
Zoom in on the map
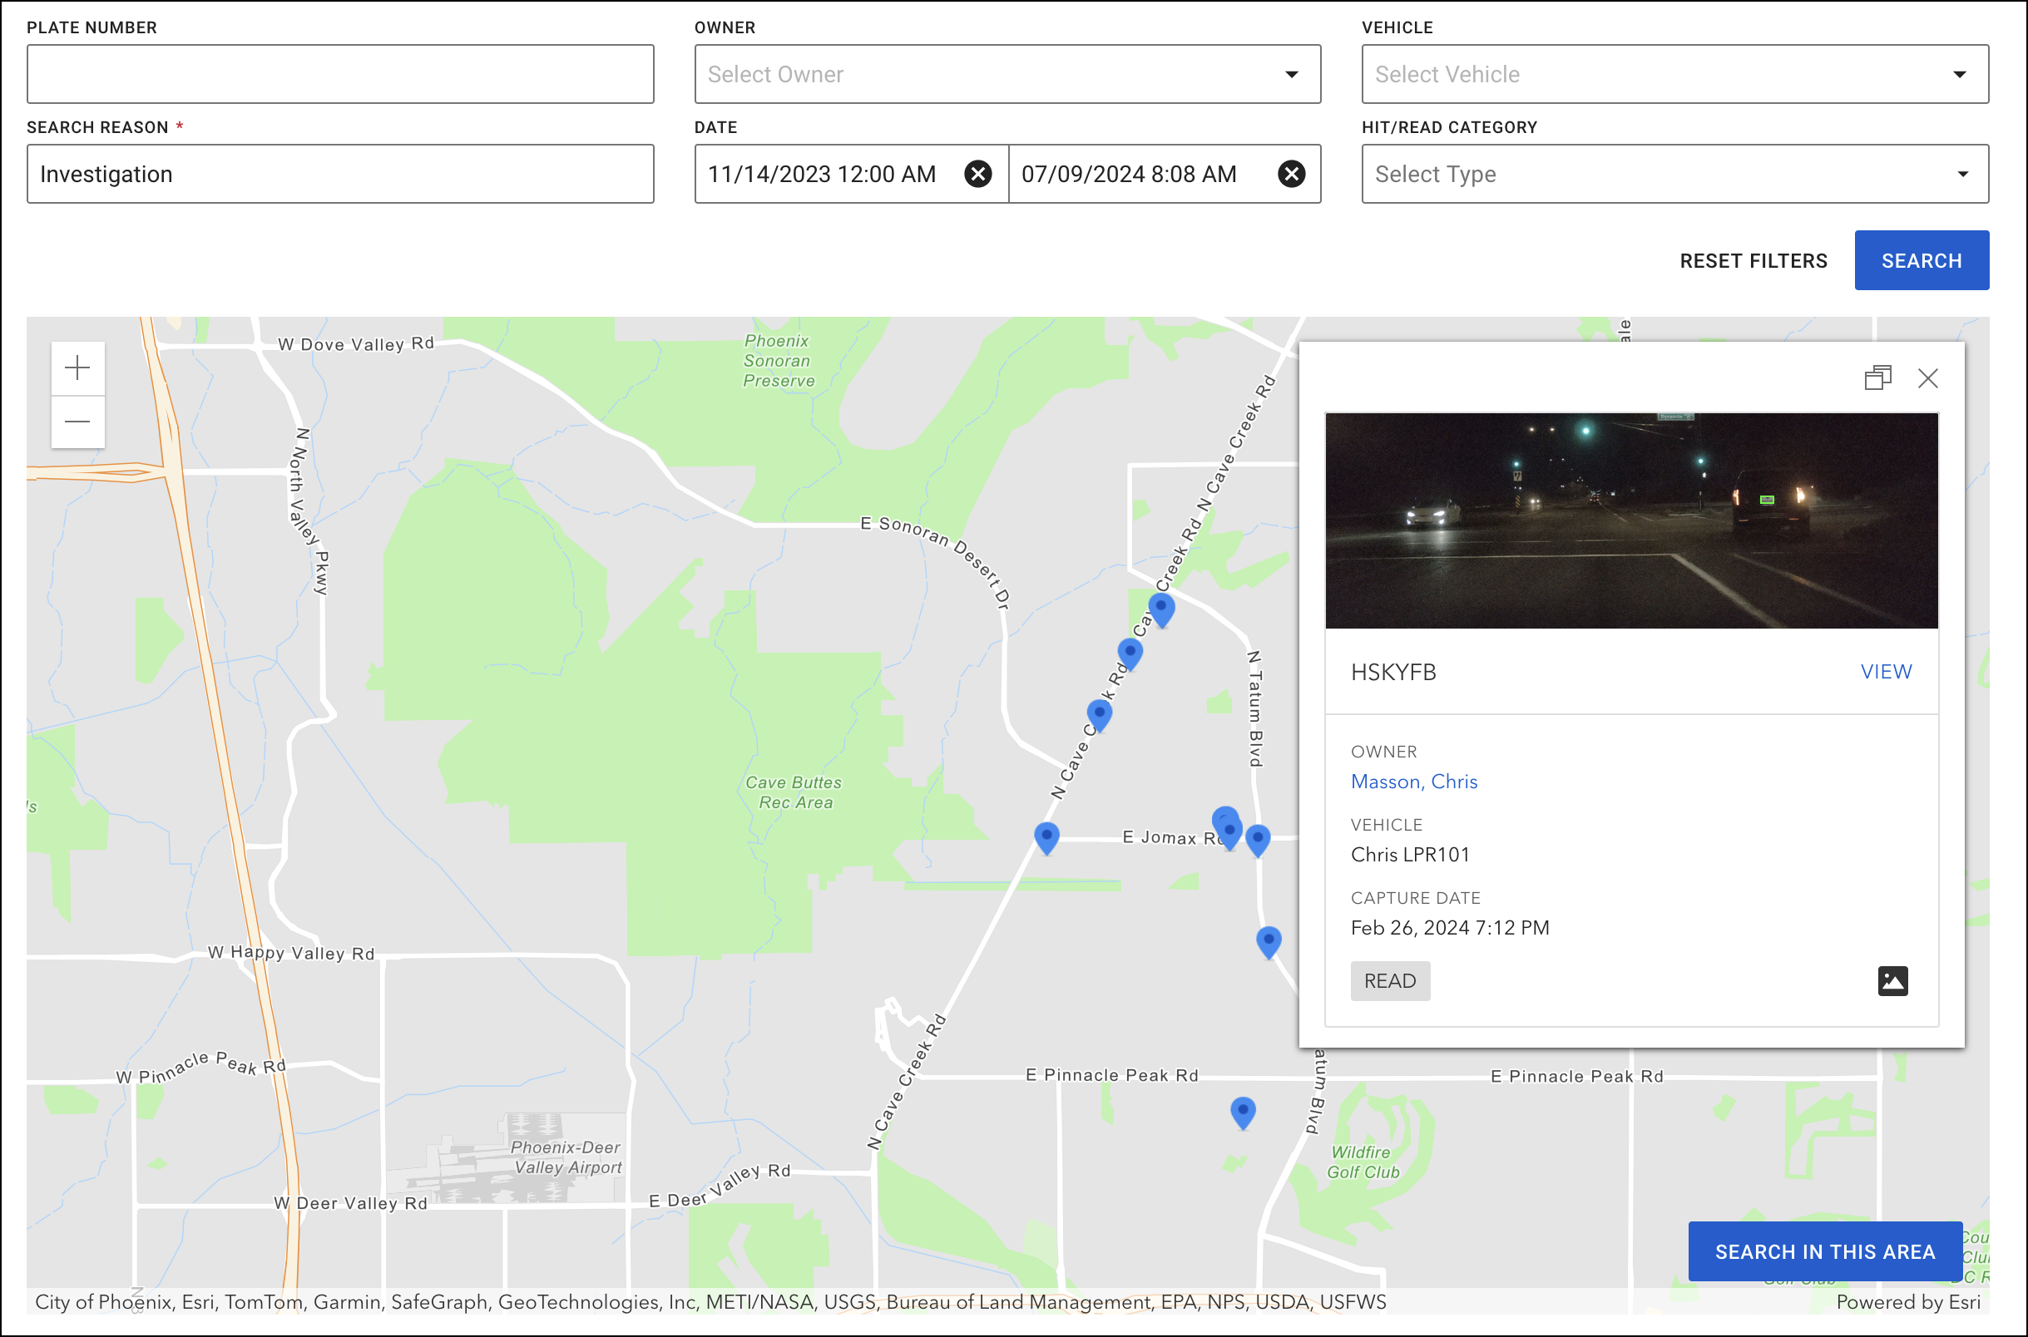click(x=77, y=368)
